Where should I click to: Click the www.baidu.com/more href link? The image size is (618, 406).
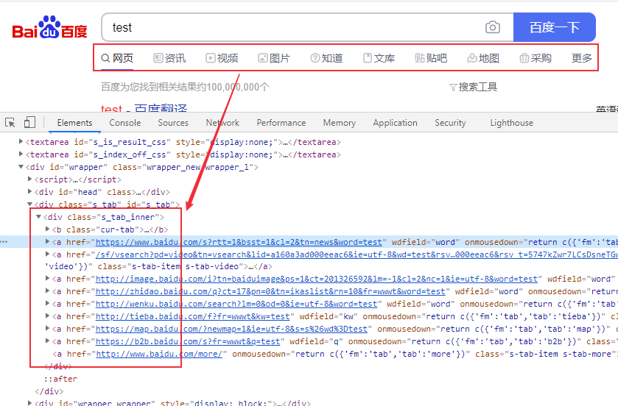(x=159, y=354)
